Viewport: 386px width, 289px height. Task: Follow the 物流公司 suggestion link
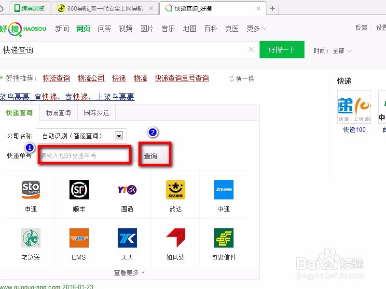tap(91, 78)
